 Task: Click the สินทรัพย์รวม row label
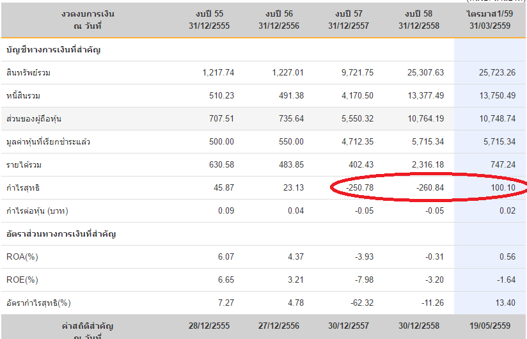(x=29, y=73)
